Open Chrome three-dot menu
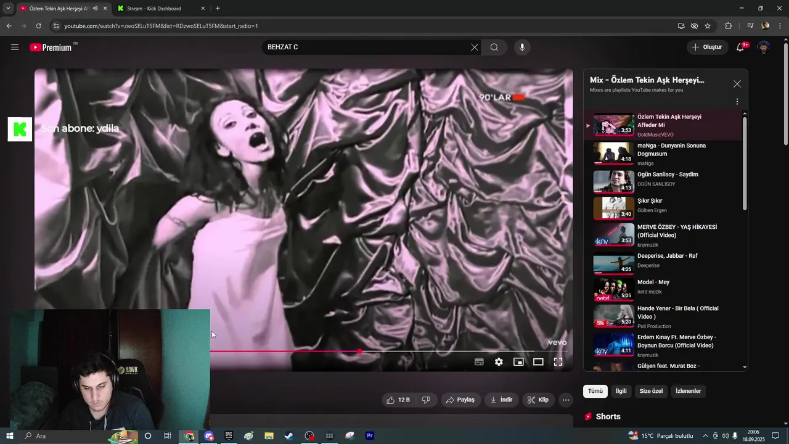 coord(780,26)
